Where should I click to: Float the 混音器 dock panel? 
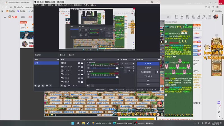[118, 59]
